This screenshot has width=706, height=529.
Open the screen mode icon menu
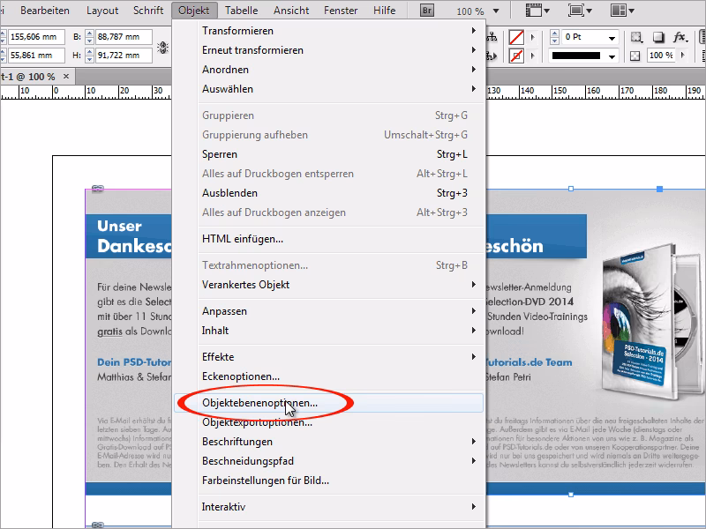[x=582, y=11]
